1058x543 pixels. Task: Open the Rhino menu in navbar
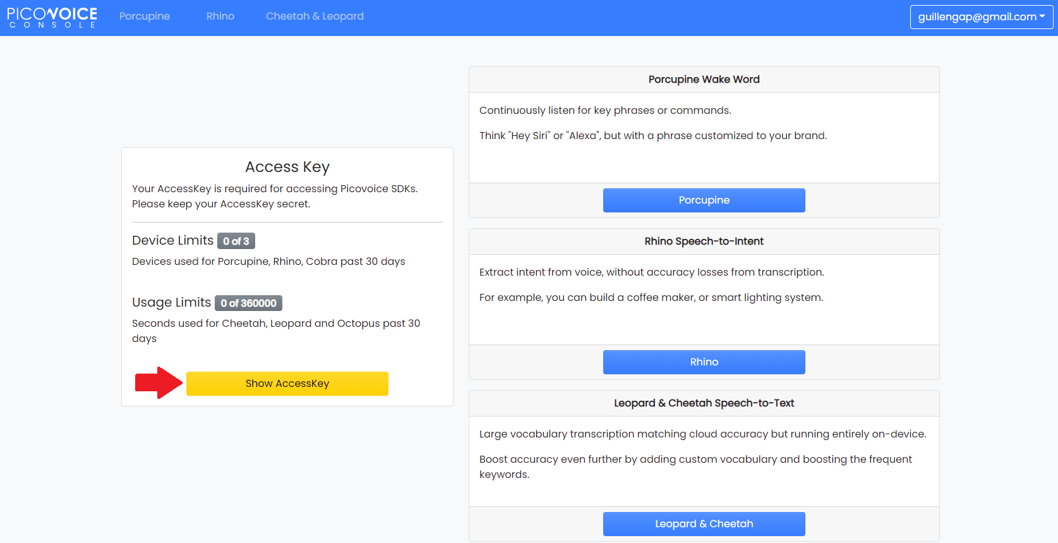(220, 16)
